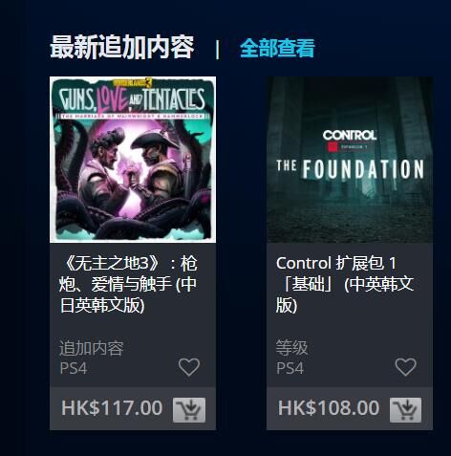Click the Control logo on the cover
This screenshot has height=456, width=451.
(x=350, y=136)
